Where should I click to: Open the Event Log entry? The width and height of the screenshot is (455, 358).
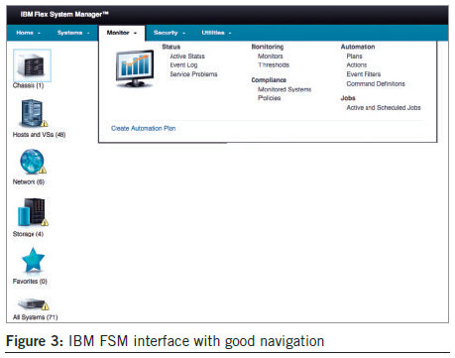(183, 65)
